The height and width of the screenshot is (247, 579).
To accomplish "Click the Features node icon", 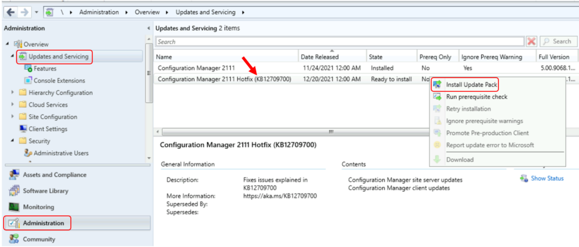I will click(28, 68).
